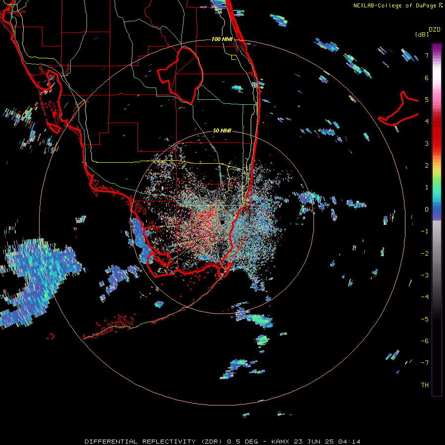Select the 100 NMI range ring label
Screen dimensions: 445x445
coord(222,39)
